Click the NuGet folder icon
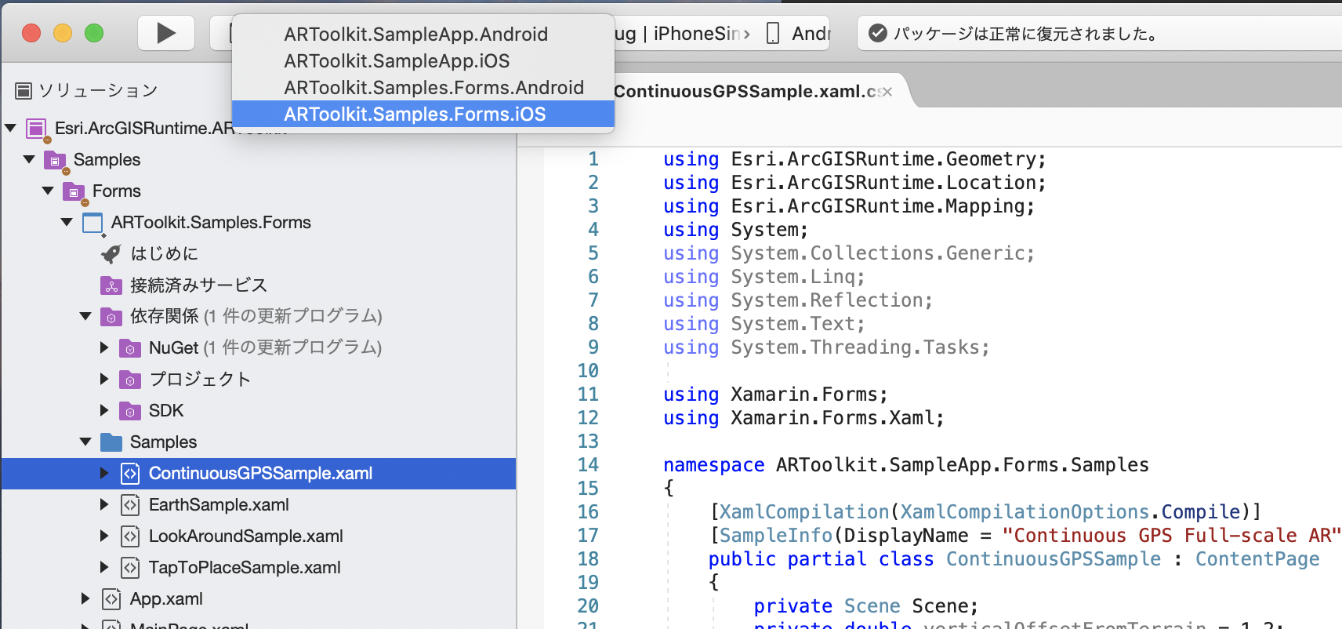 (x=130, y=348)
